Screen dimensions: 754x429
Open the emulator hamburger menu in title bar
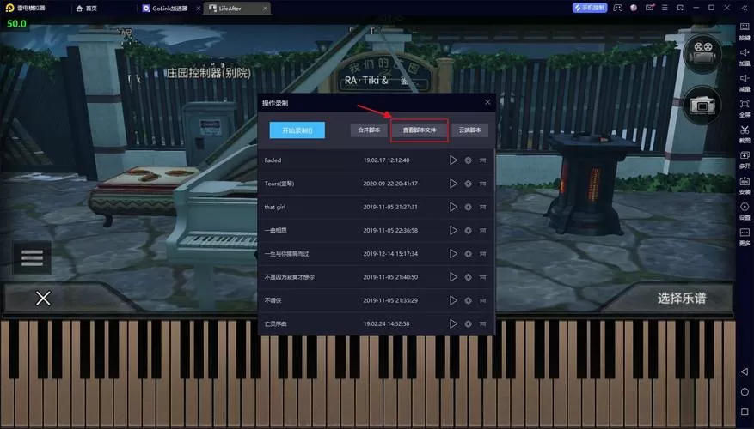tap(665, 8)
